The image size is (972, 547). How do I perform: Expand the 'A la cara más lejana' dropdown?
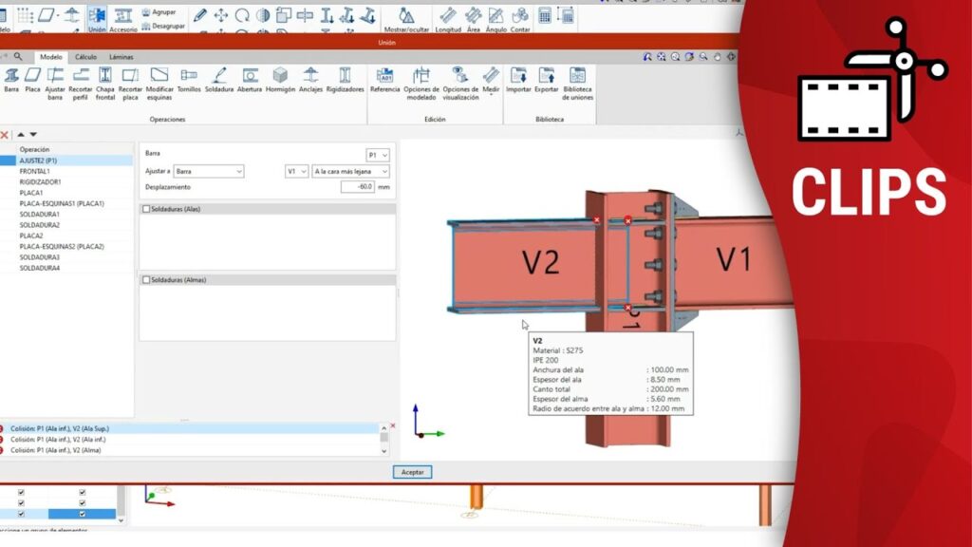click(350, 171)
